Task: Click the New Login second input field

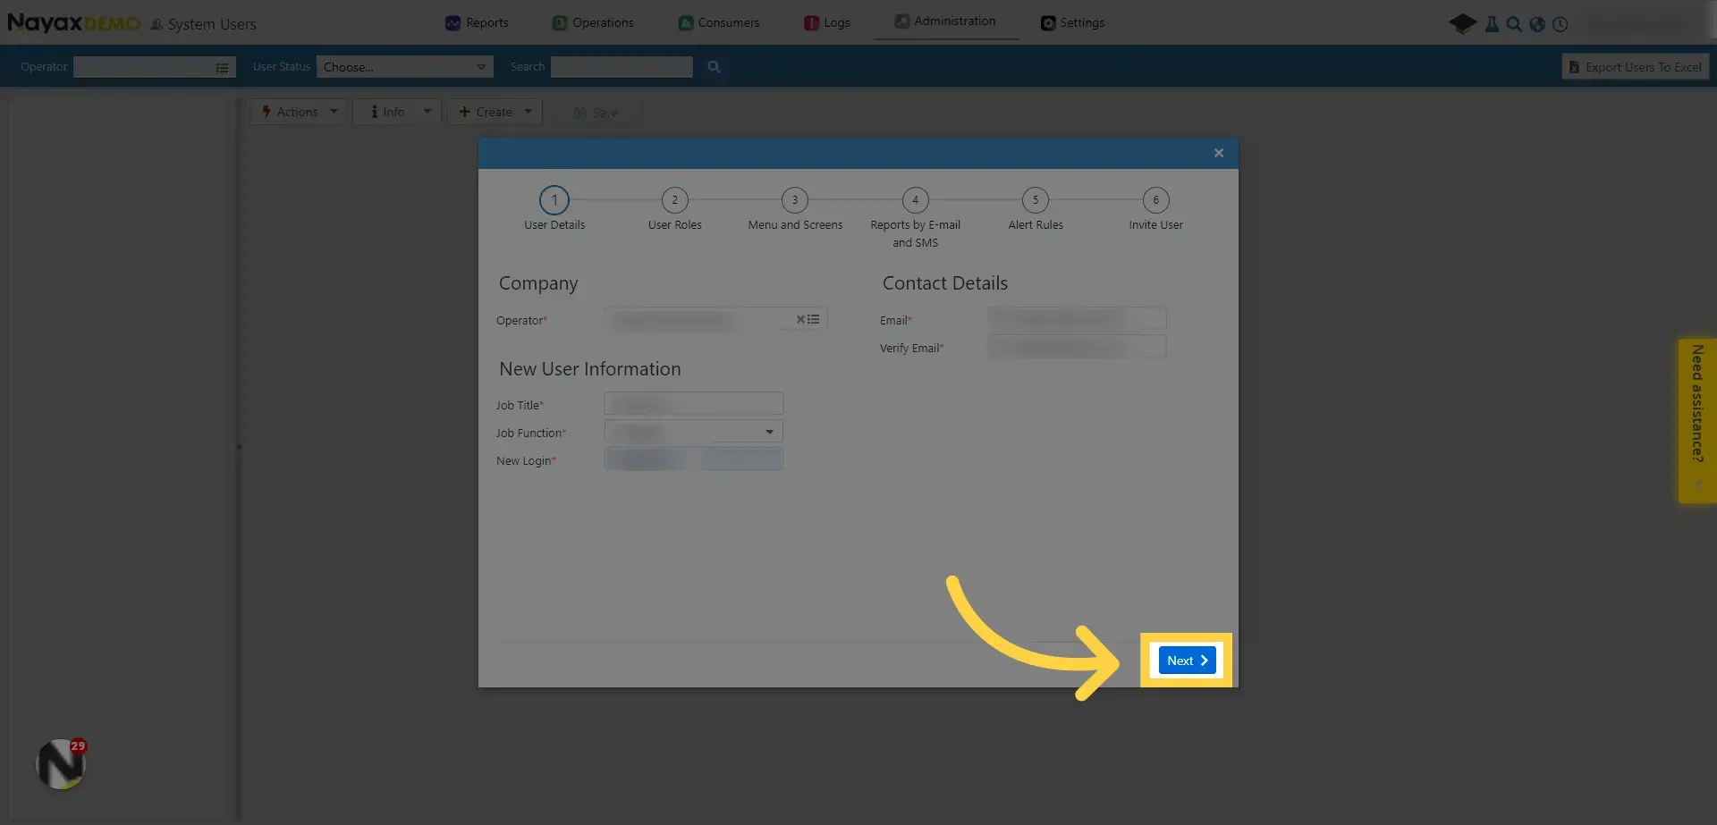Action: coord(740,459)
